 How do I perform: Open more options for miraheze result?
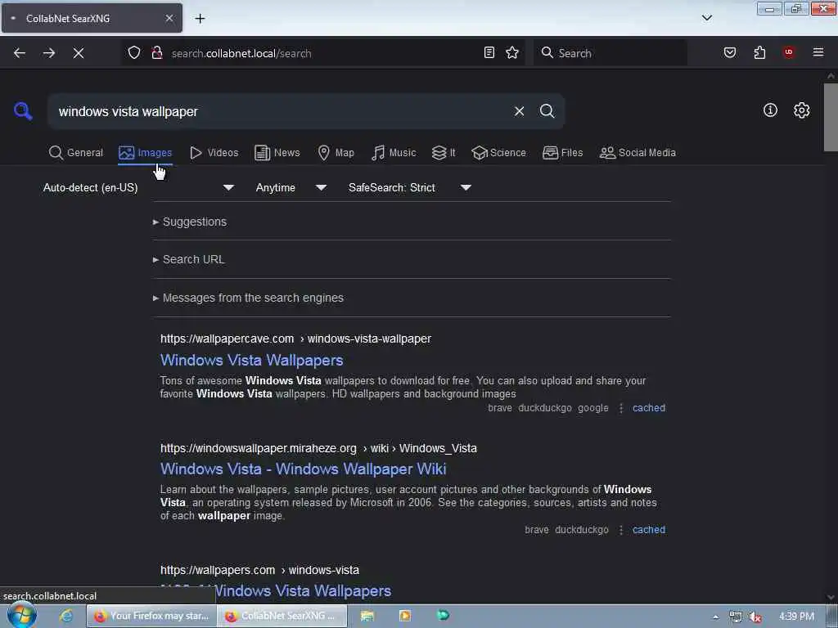click(x=620, y=530)
